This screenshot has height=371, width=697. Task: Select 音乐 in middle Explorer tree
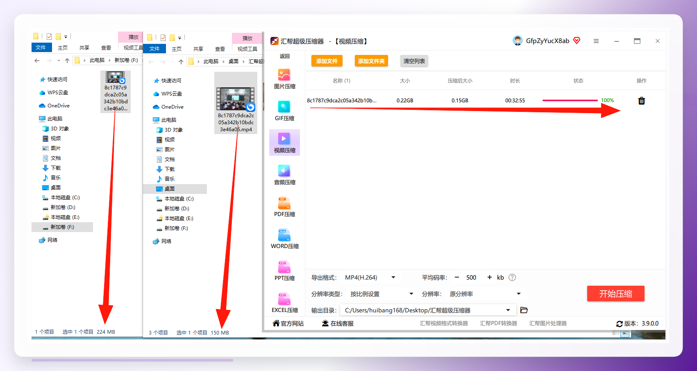[x=166, y=179]
